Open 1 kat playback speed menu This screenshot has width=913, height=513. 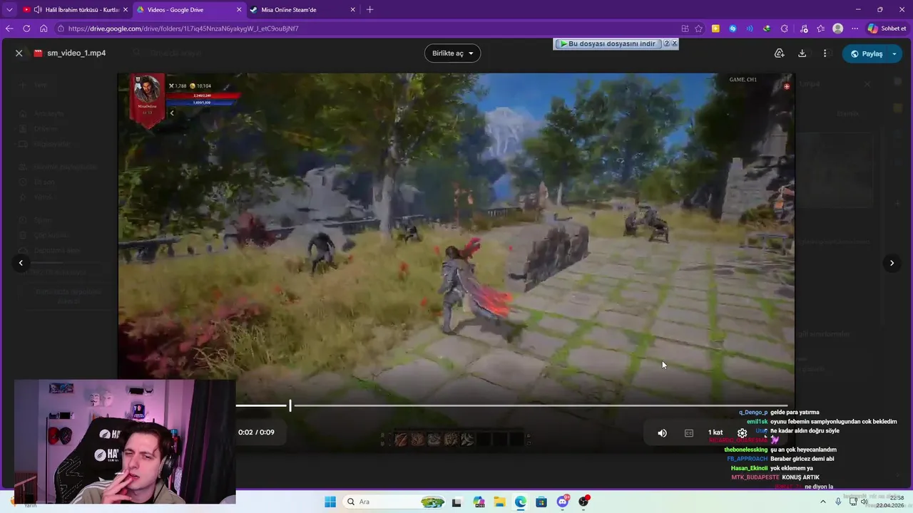tap(715, 432)
